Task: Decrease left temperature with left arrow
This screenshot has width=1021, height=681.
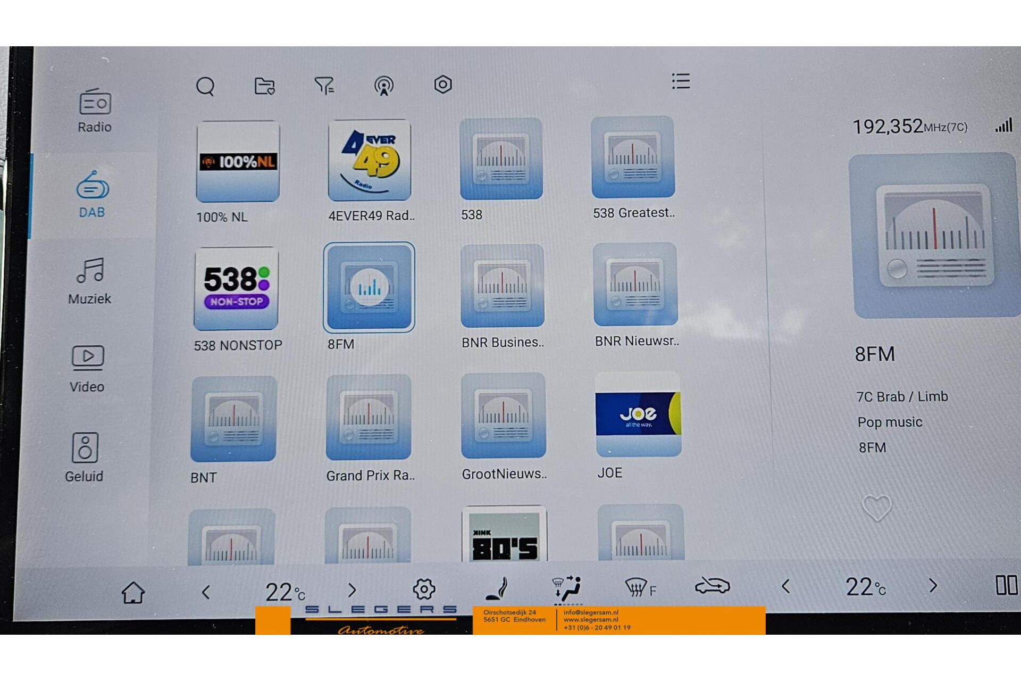Action: [206, 592]
